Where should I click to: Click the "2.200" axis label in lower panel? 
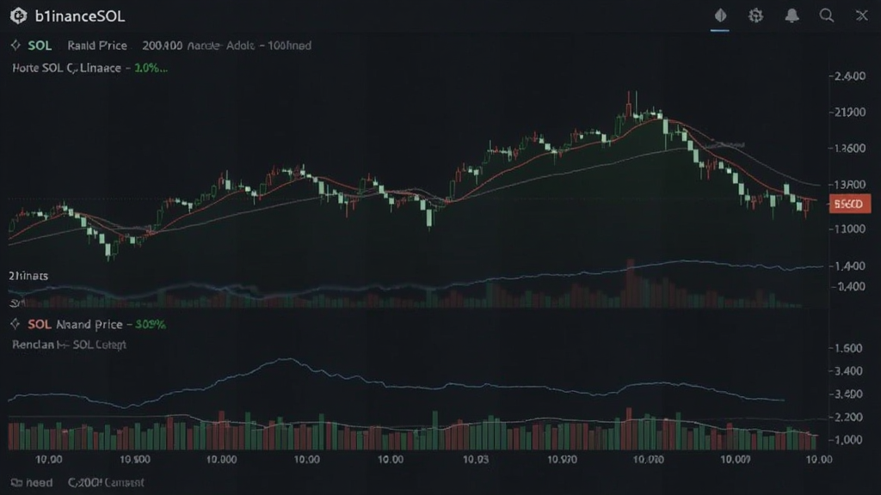point(848,417)
